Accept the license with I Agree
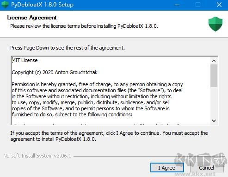 pos(167,168)
